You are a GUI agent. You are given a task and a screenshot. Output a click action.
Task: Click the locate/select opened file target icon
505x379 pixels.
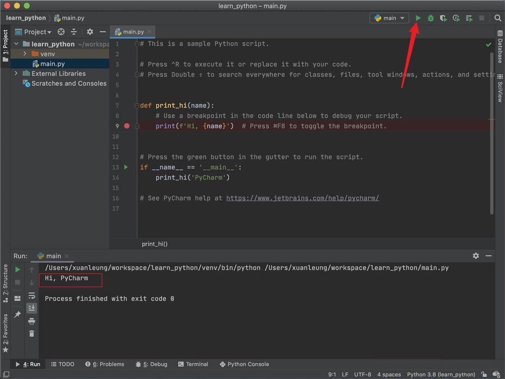61,32
